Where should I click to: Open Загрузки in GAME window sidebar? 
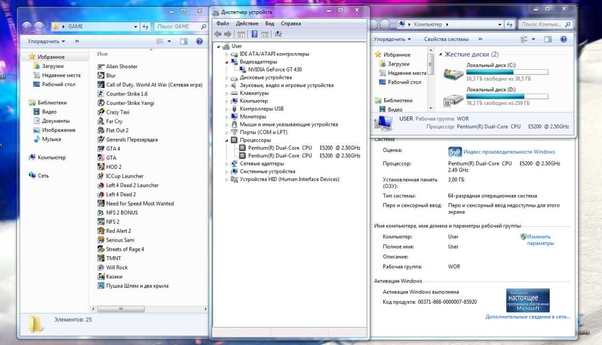pyautogui.click(x=53, y=66)
